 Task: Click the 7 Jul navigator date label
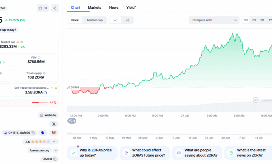pos(242,138)
